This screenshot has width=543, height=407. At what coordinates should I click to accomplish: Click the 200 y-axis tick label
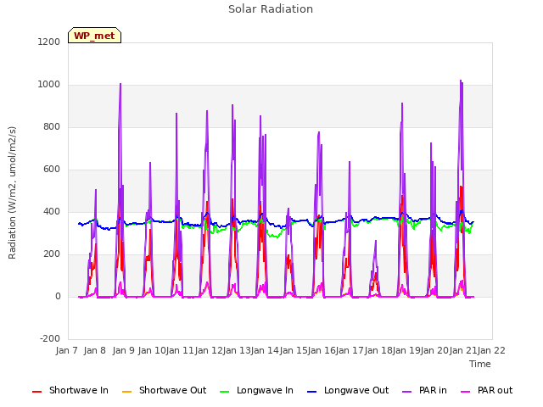point(52,254)
